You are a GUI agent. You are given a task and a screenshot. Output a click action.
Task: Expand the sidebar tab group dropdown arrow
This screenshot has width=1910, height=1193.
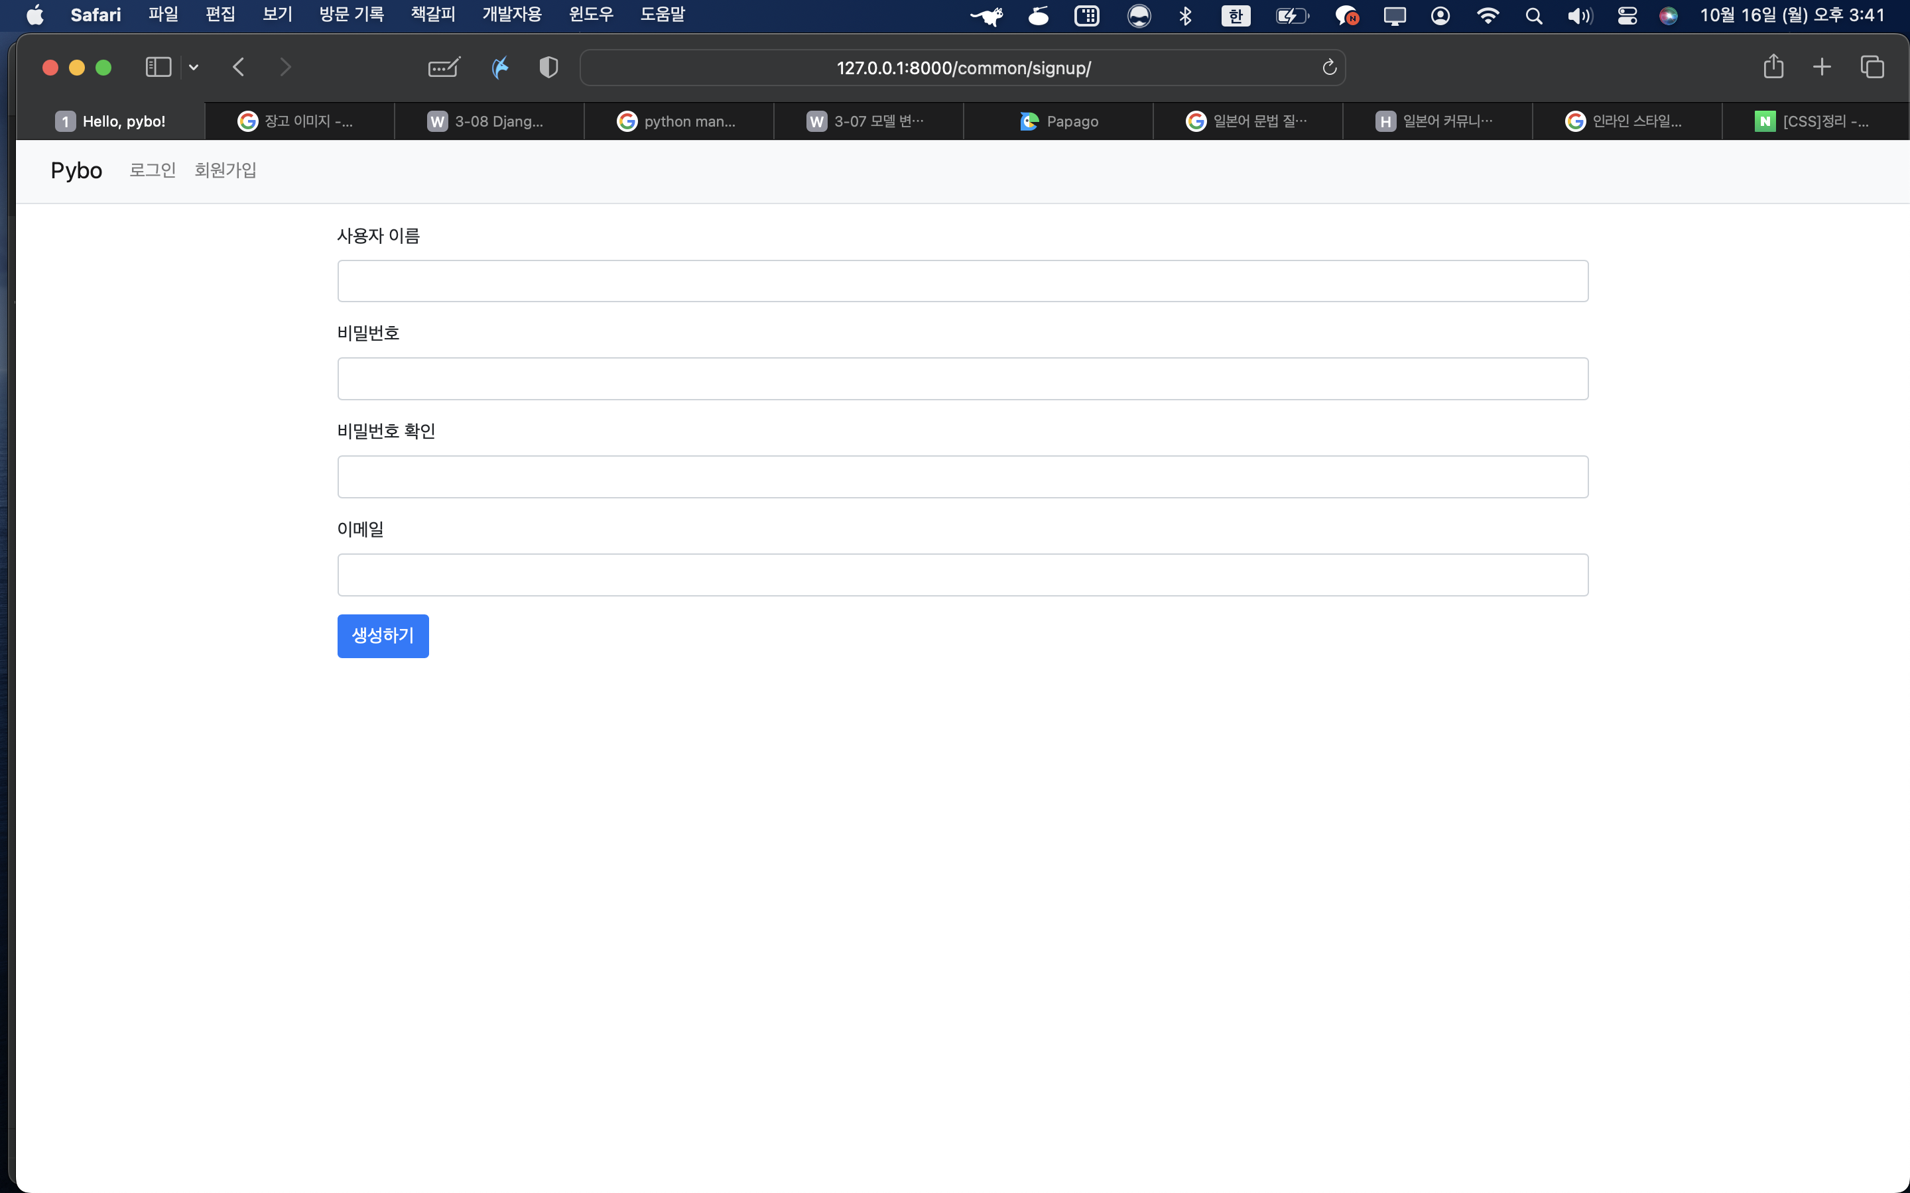194,67
